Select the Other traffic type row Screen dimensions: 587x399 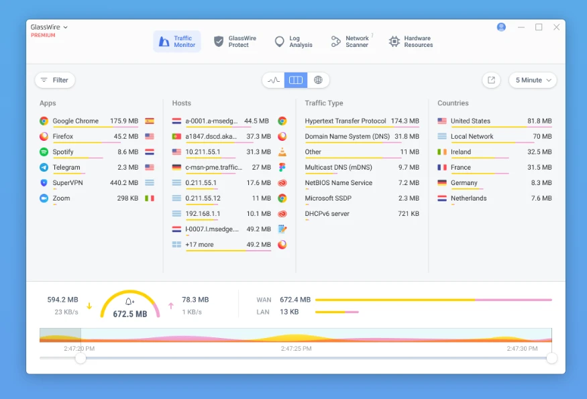tap(362, 152)
